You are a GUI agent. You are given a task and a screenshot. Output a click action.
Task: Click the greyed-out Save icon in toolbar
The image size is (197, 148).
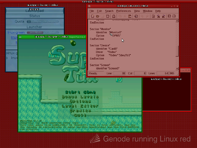(102, 16)
